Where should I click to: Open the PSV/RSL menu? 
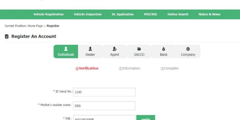coord(150,14)
